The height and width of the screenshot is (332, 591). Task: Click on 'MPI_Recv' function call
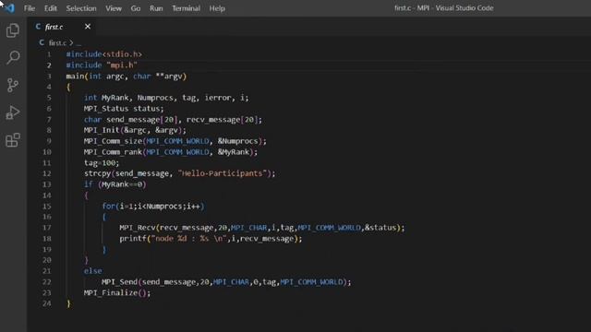[138, 228]
